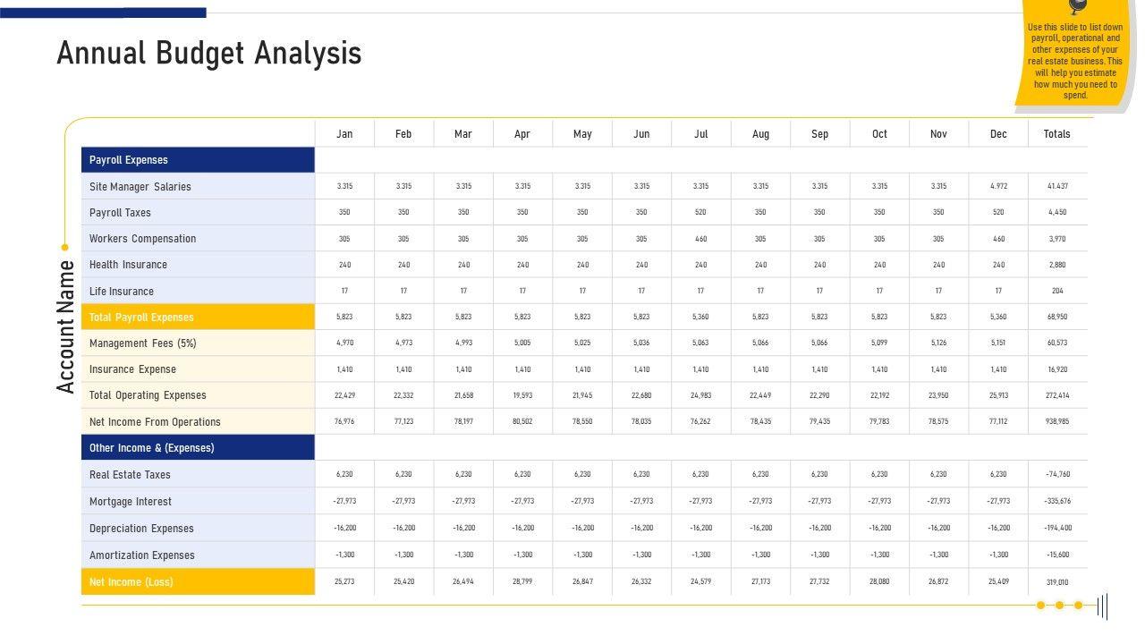Click the pin icon on the yellow note
1145x644 pixels.
pyautogui.click(x=1078, y=6)
